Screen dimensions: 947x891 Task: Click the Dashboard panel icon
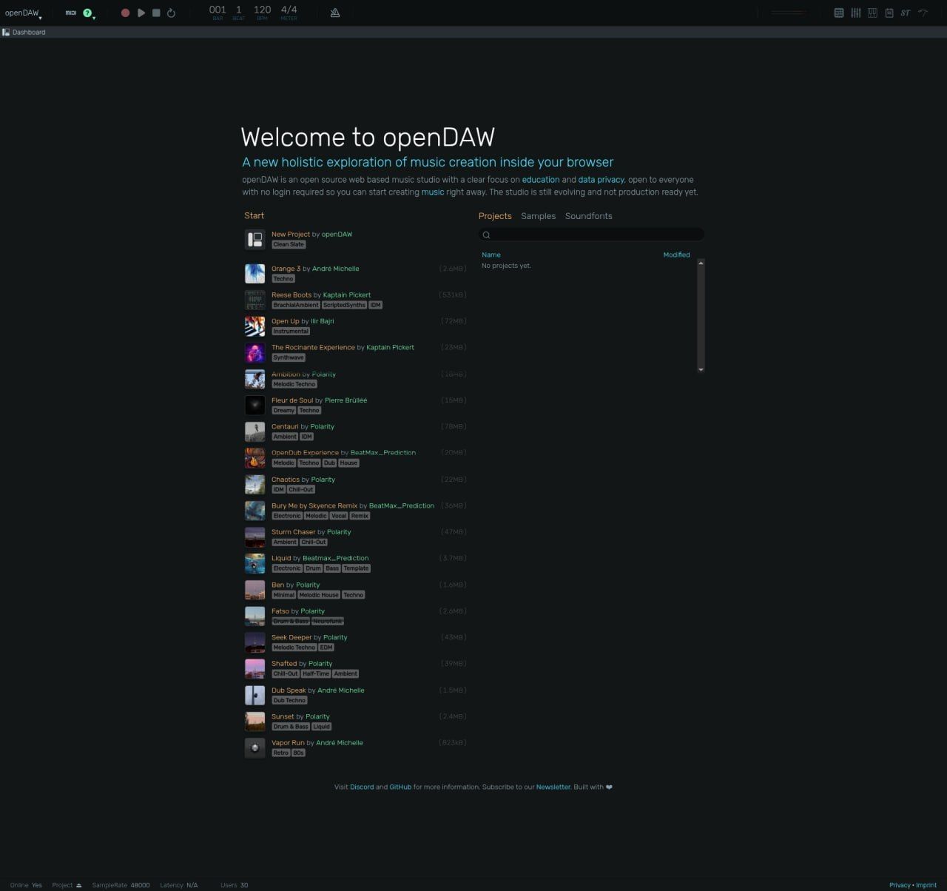click(6, 32)
